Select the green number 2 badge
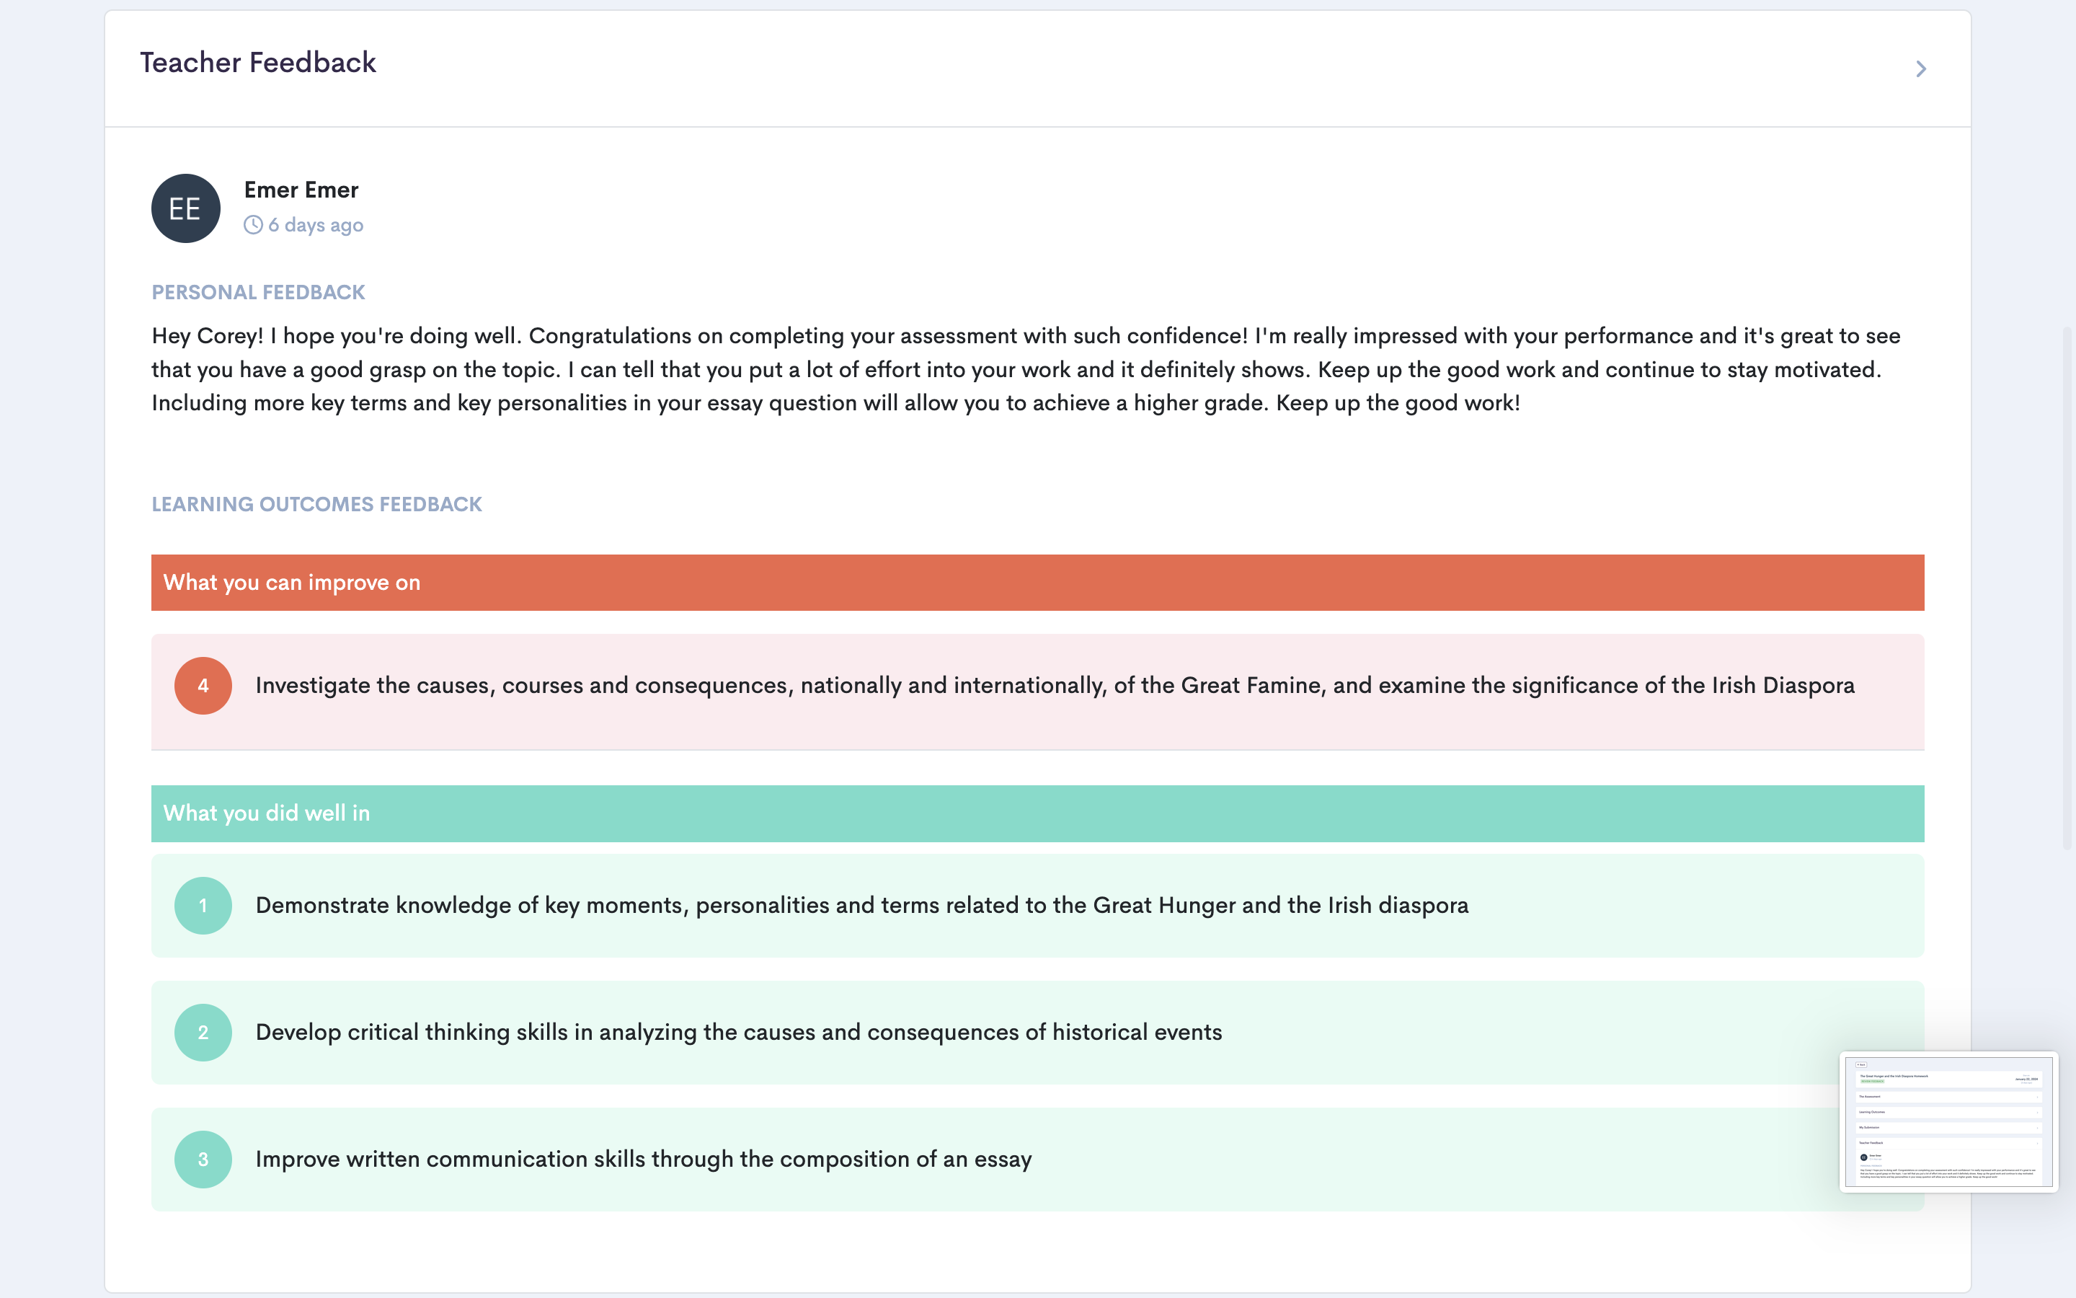Viewport: 2076px width, 1298px height. click(x=203, y=1033)
